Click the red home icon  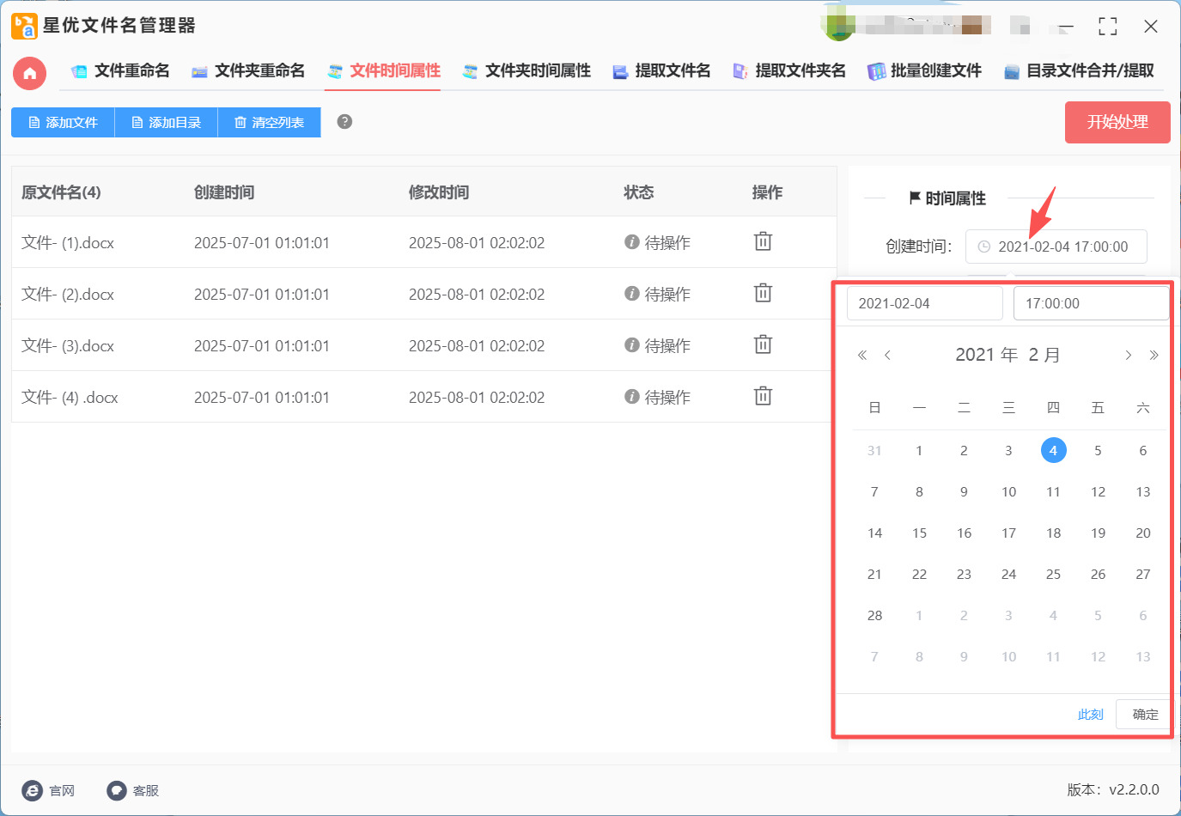[x=29, y=73]
